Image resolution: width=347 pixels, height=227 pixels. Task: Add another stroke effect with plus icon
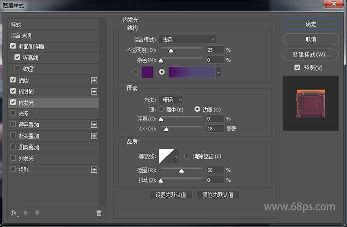(x=93, y=80)
